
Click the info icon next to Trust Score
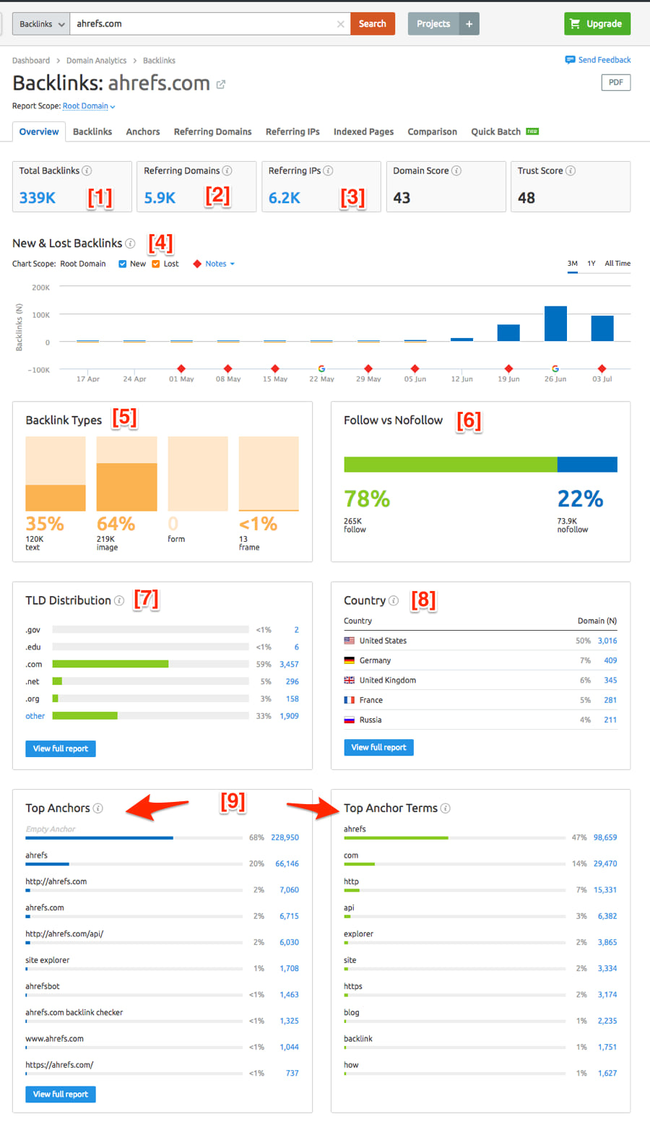click(571, 171)
